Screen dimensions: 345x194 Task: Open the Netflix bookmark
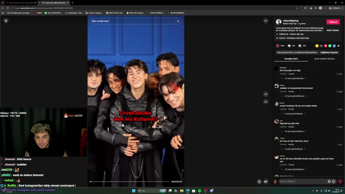38,13
